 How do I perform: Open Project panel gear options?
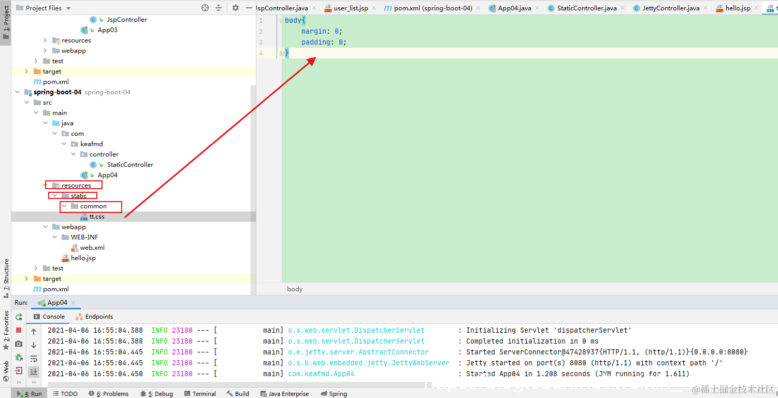click(236, 8)
